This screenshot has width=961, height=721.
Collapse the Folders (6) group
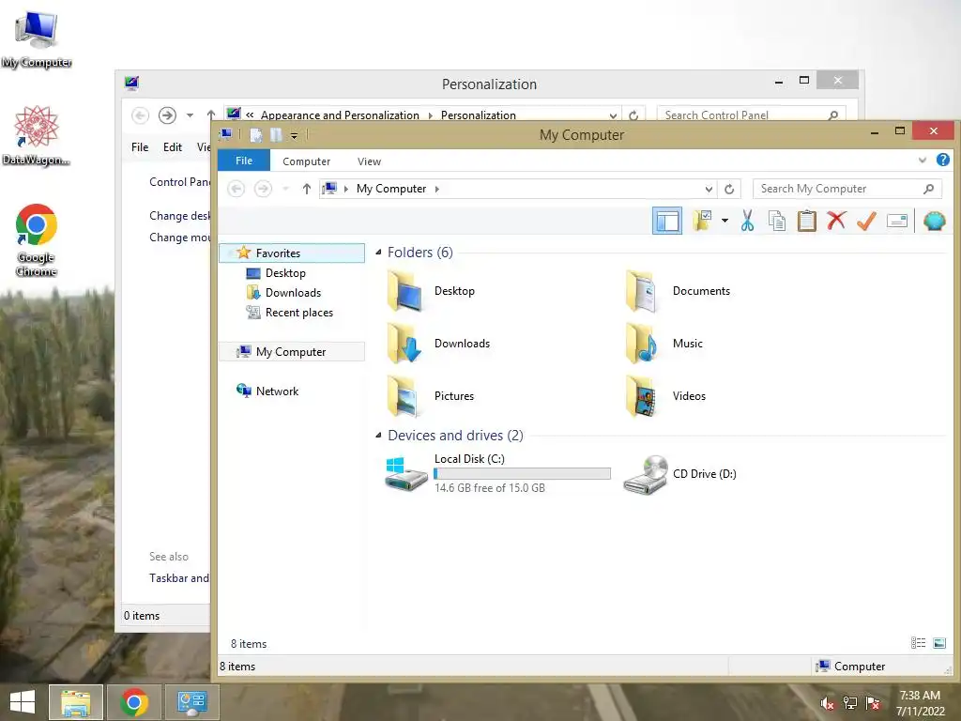(378, 252)
